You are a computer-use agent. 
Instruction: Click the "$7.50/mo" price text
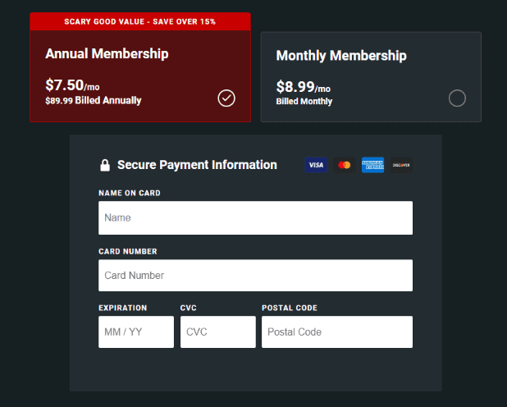(x=72, y=85)
